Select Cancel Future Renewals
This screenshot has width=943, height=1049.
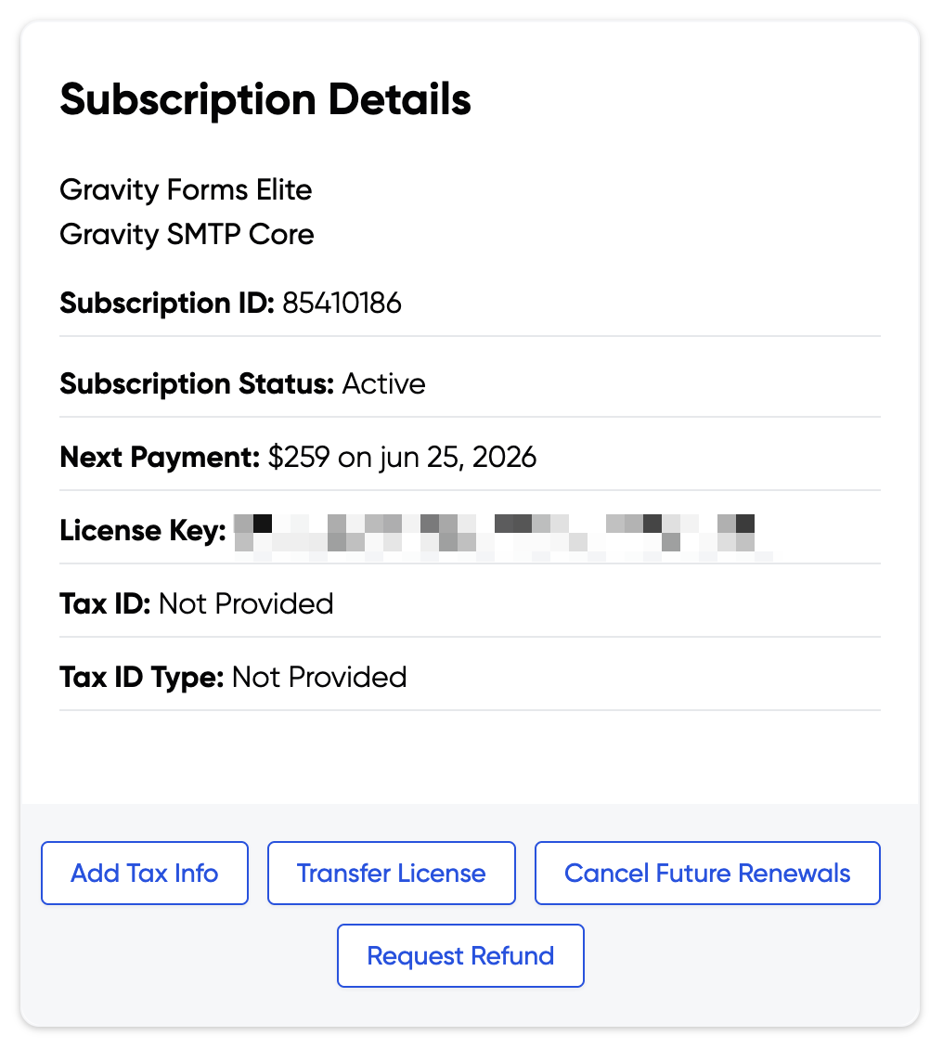tap(707, 873)
